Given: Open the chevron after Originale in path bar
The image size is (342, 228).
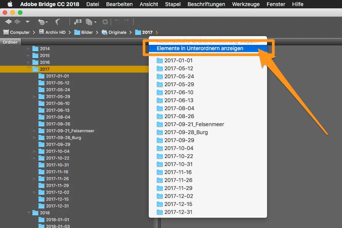Looking at the screenshot, I should coord(130,32).
